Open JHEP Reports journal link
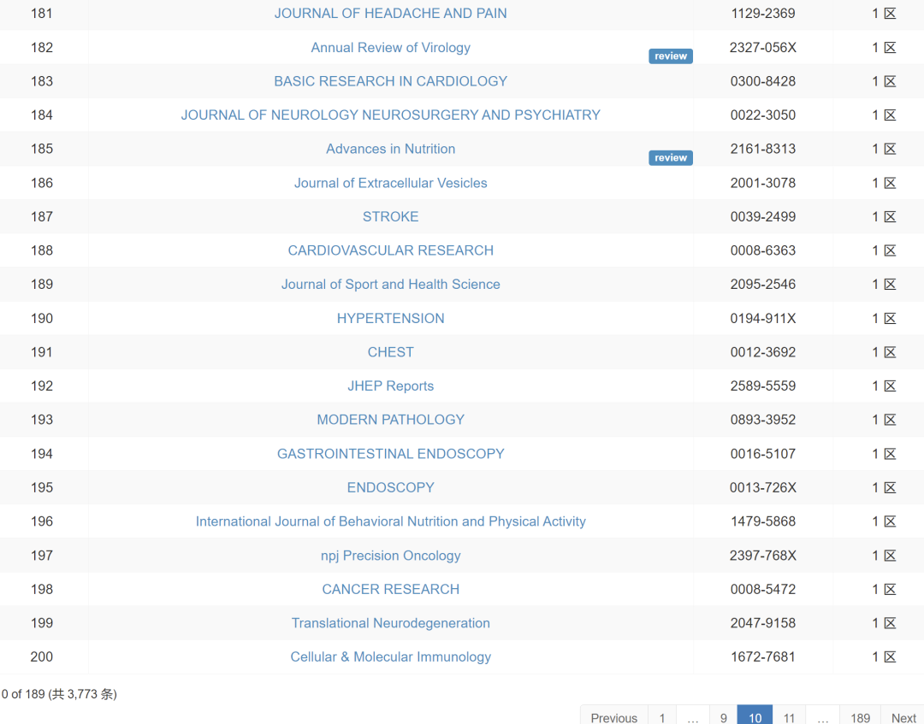Viewport: 924px width, 724px height. [x=390, y=386]
